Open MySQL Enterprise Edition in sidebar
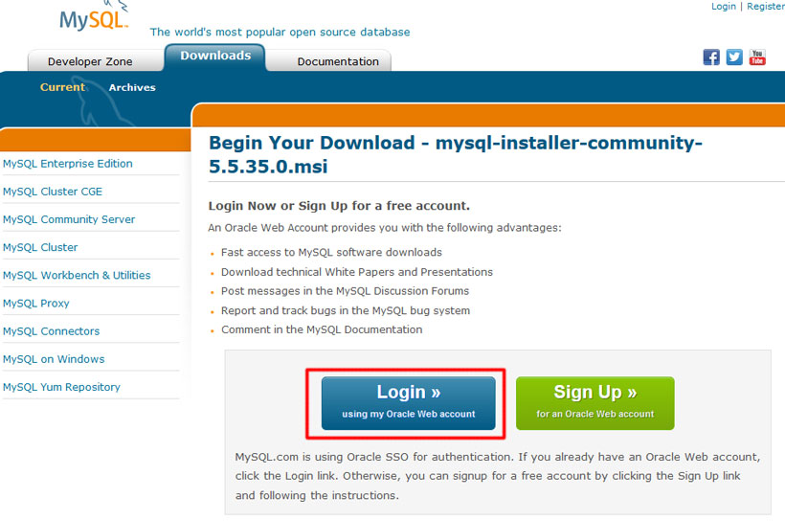785x521 pixels. [x=68, y=164]
